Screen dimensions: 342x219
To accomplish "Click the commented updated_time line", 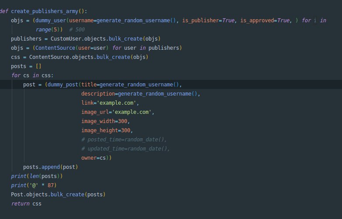I will coord(126,149).
